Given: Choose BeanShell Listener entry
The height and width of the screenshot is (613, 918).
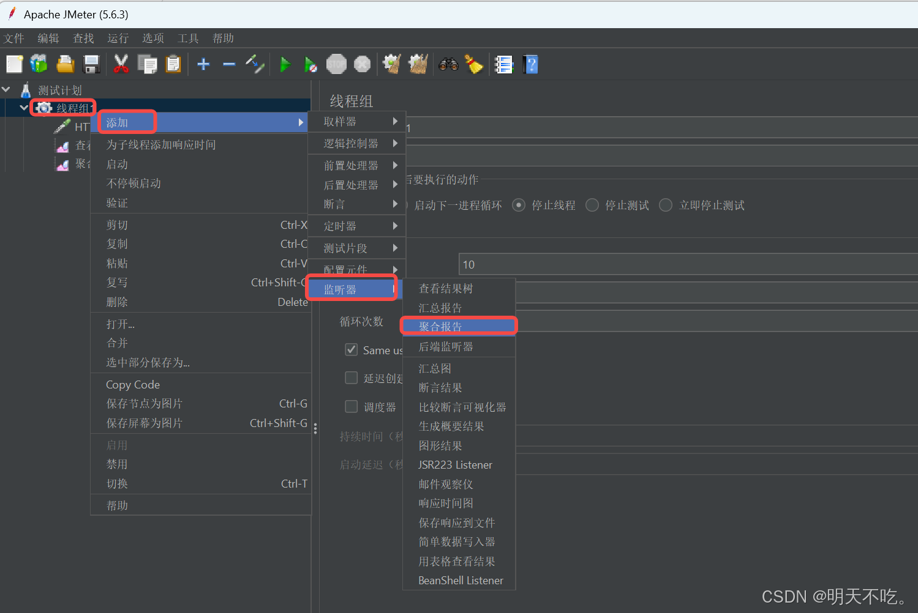Looking at the screenshot, I should point(459,581).
